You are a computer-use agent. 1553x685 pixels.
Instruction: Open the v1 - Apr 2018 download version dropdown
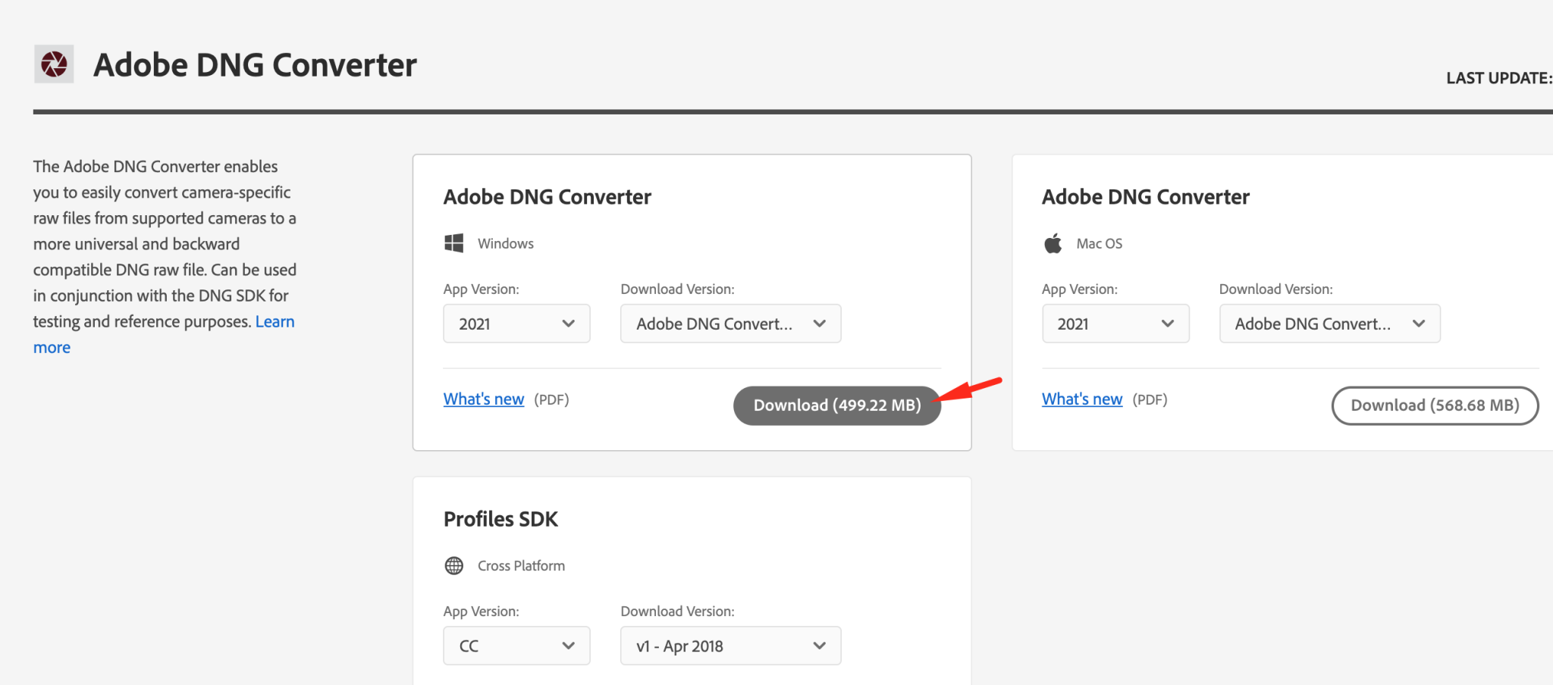coord(730,646)
